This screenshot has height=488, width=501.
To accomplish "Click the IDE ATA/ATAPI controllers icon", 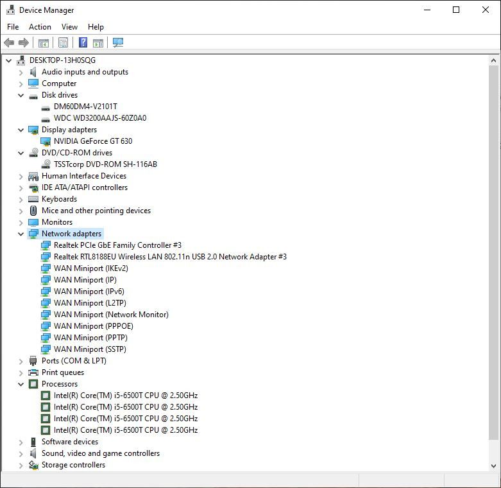I will click(x=33, y=187).
